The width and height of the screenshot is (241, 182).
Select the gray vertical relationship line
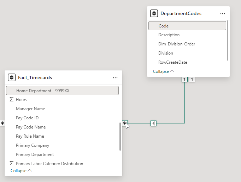pyautogui.click(x=192, y=132)
